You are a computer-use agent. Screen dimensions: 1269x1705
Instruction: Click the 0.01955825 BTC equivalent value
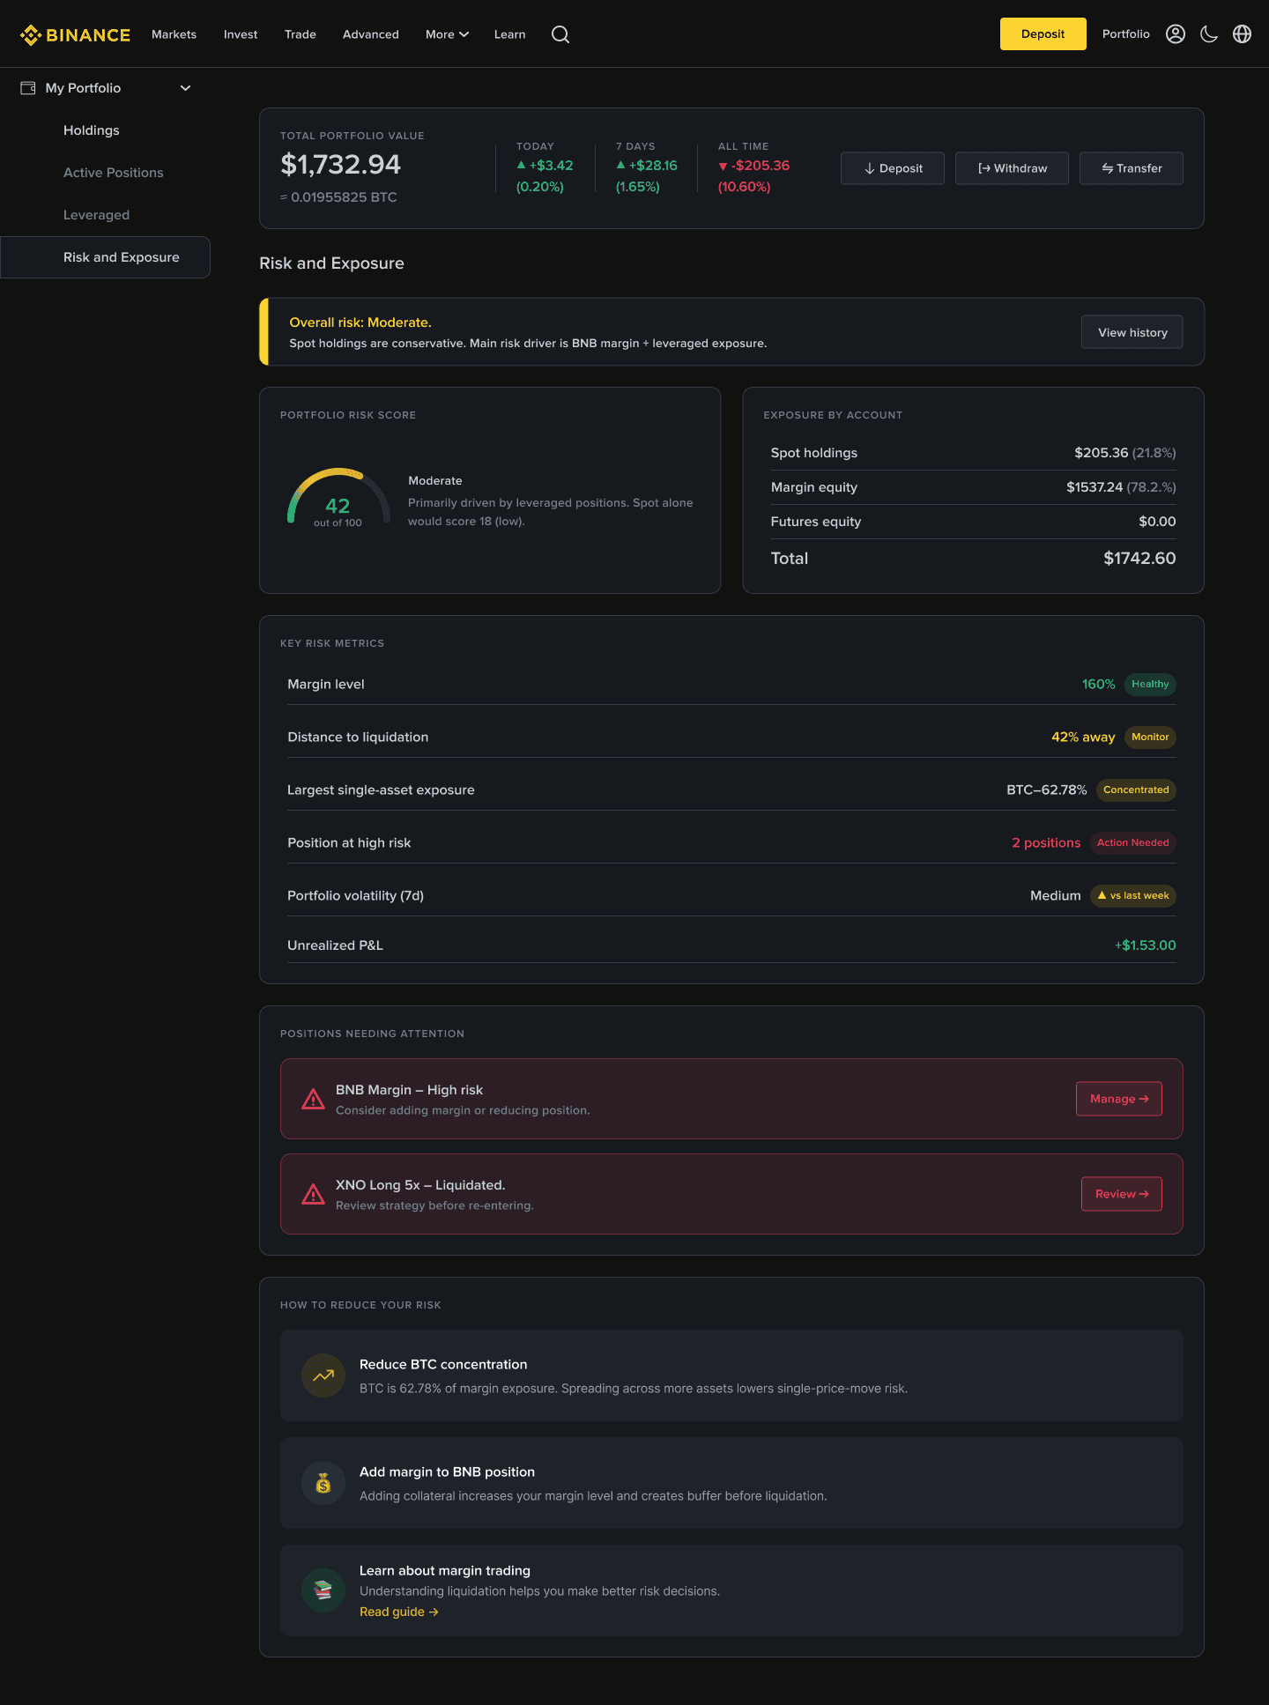(x=338, y=197)
